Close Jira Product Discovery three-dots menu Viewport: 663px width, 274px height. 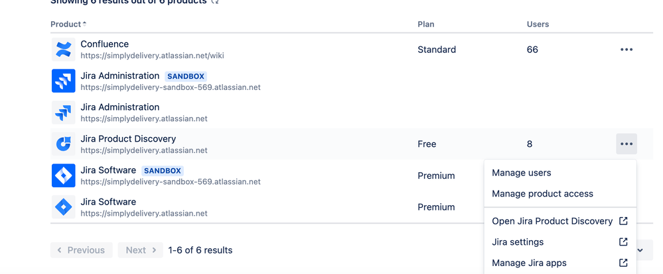click(626, 144)
